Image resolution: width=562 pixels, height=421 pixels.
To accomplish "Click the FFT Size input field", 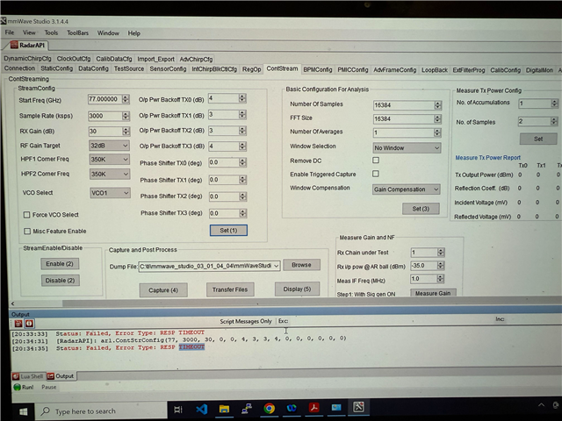I will 404,119.
